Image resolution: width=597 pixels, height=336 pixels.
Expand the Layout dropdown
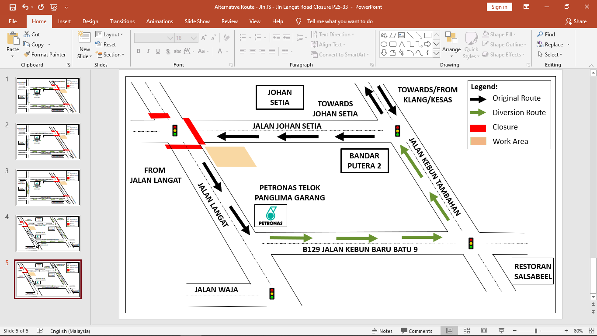(x=110, y=35)
